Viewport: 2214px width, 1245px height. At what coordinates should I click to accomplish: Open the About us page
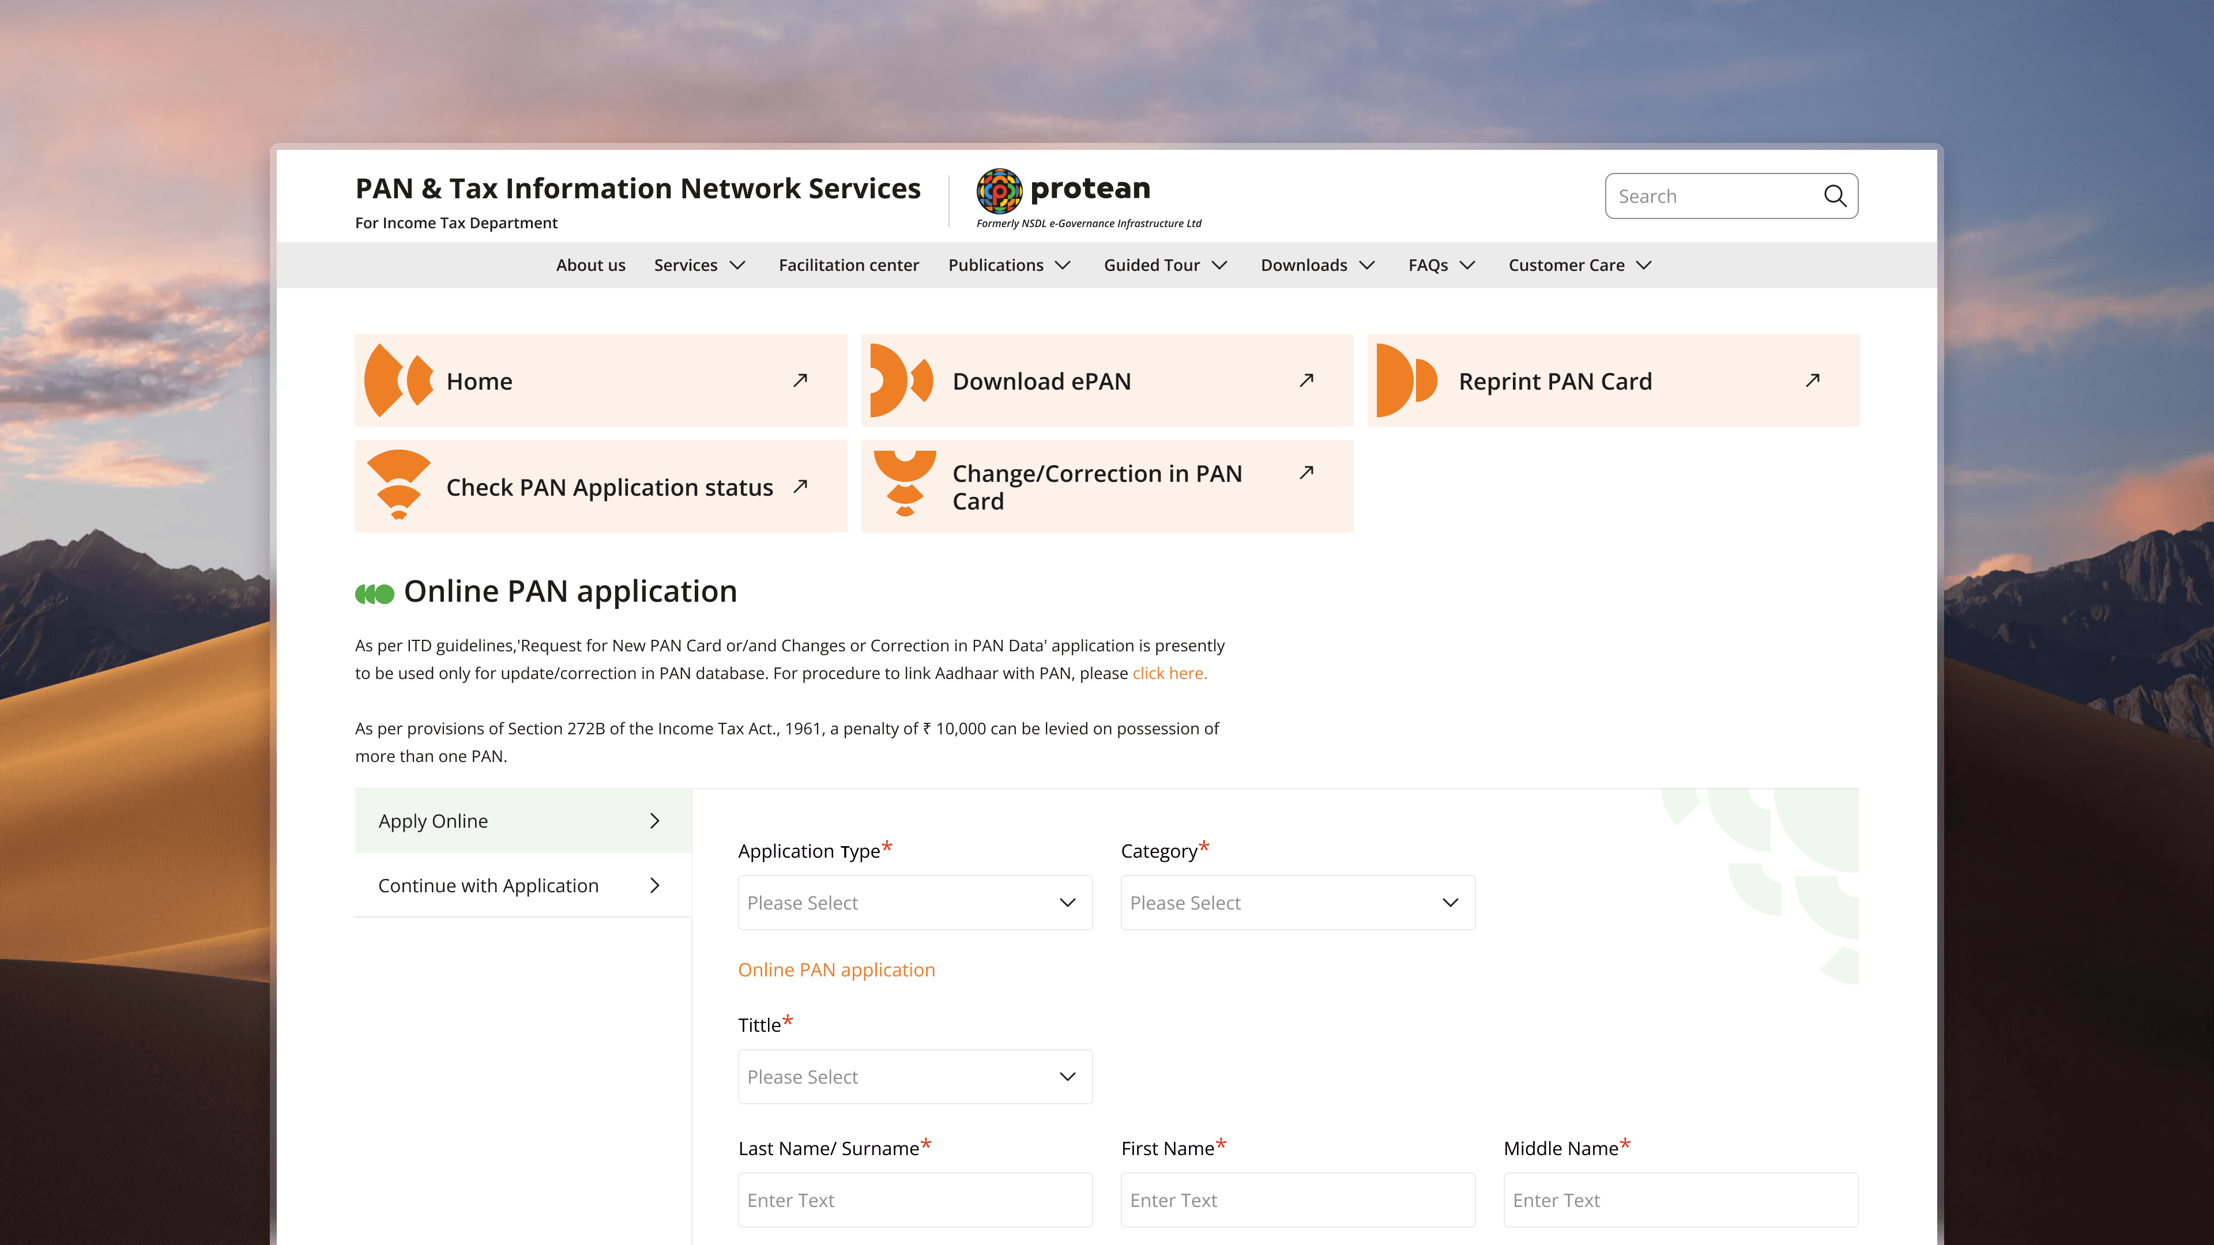(x=590, y=265)
